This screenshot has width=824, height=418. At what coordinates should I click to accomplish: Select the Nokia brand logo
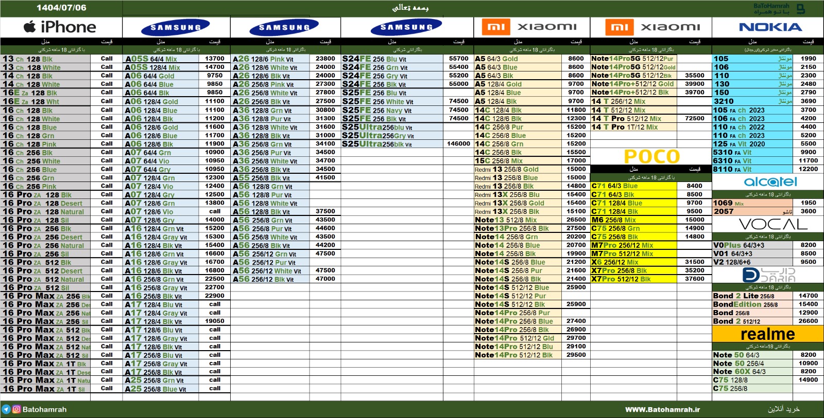[770, 27]
